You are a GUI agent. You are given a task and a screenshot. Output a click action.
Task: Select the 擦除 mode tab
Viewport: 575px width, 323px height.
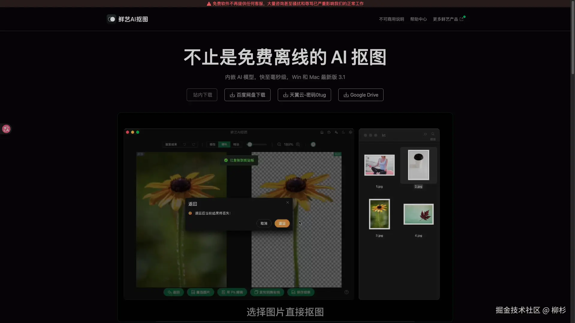212,144
